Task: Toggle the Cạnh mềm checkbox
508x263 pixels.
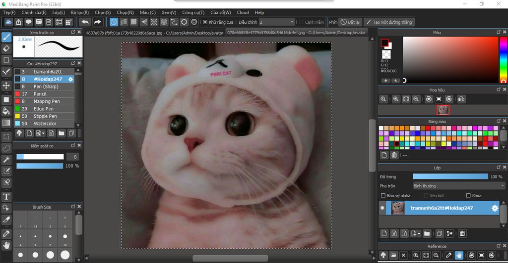Action: pyautogui.click(x=301, y=22)
